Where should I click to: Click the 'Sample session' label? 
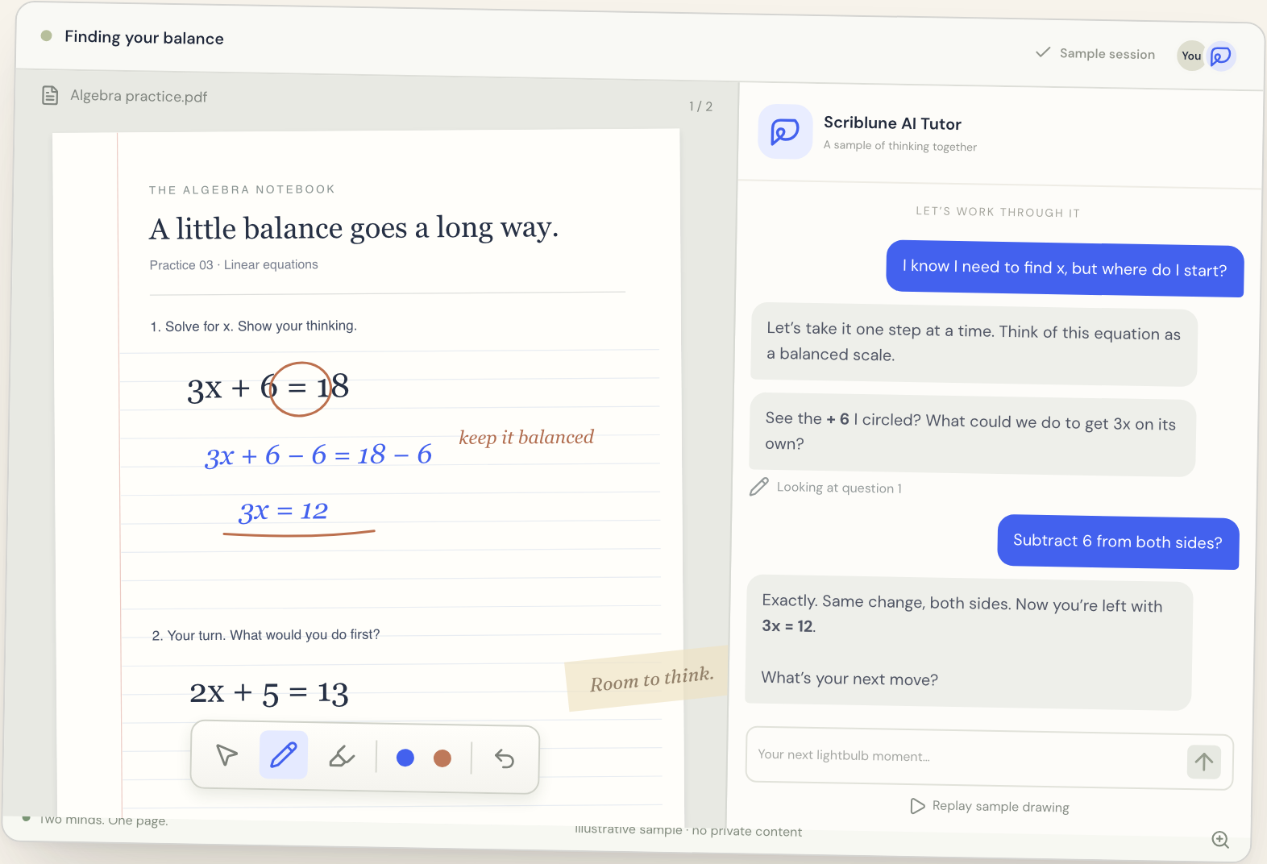(1107, 54)
